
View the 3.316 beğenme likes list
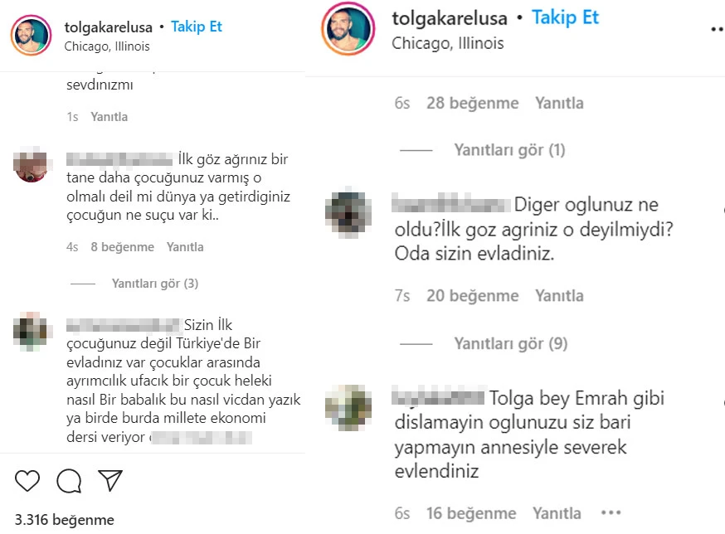pos(64,520)
